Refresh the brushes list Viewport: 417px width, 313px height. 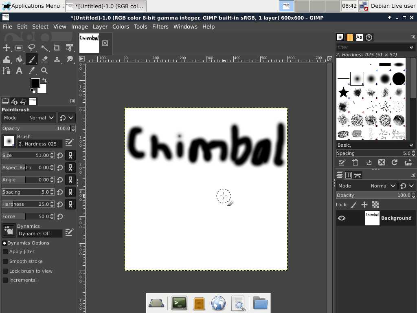394,162
